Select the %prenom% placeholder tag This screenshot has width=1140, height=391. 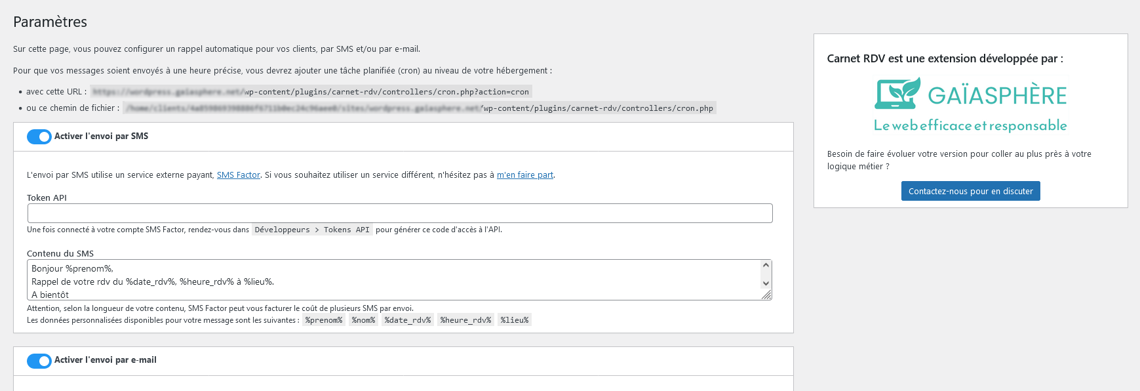tap(324, 320)
